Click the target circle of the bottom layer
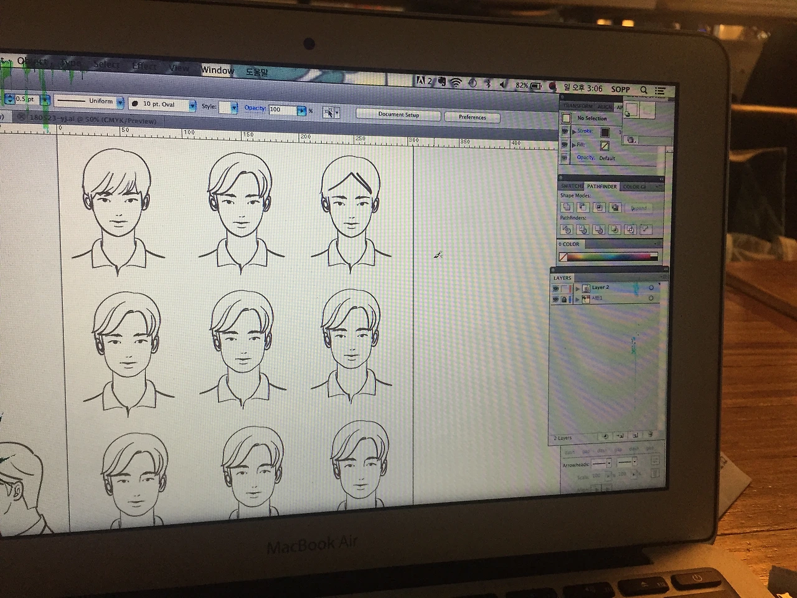This screenshot has height=598, width=797. click(x=651, y=298)
